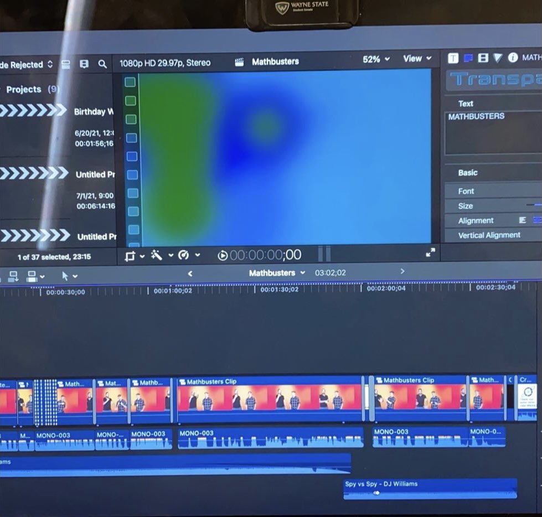Select the Mat... title clip in the timeline

(111, 401)
